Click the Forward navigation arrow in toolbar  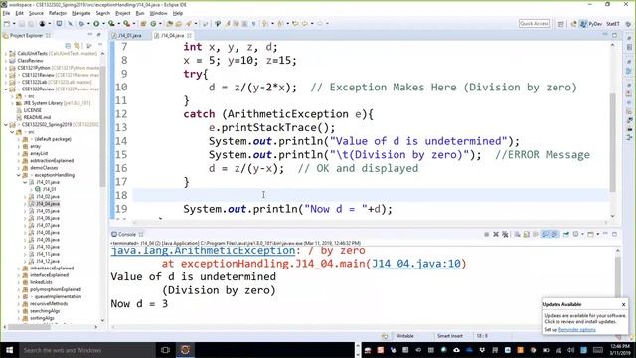(x=320, y=24)
